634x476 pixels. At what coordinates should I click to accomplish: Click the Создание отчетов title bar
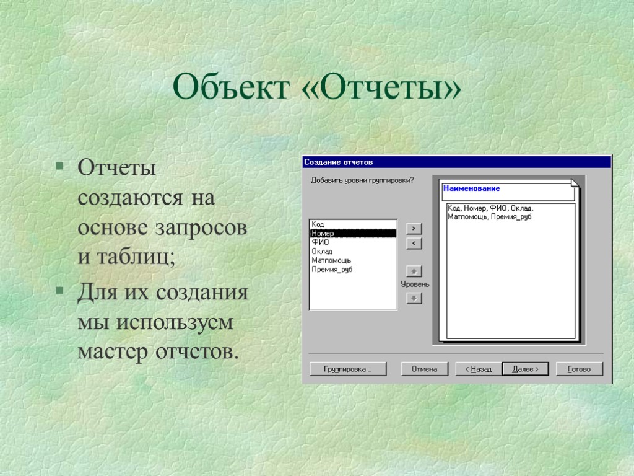pos(457,162)
